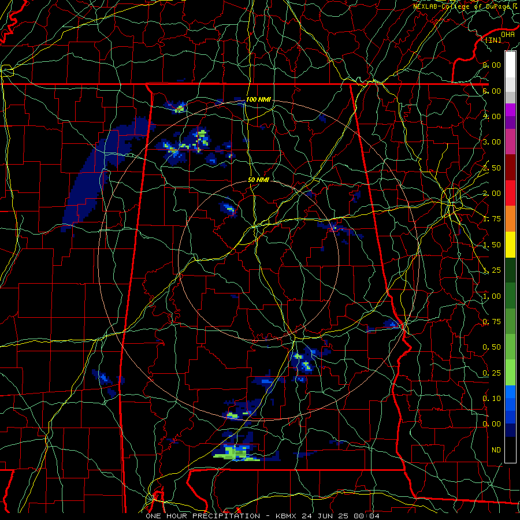
Task: Click the bright red legend color swatch
Action: (x=510, y=193)
